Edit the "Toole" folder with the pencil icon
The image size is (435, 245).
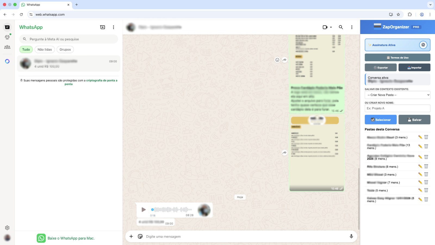[x=420, y=190]
